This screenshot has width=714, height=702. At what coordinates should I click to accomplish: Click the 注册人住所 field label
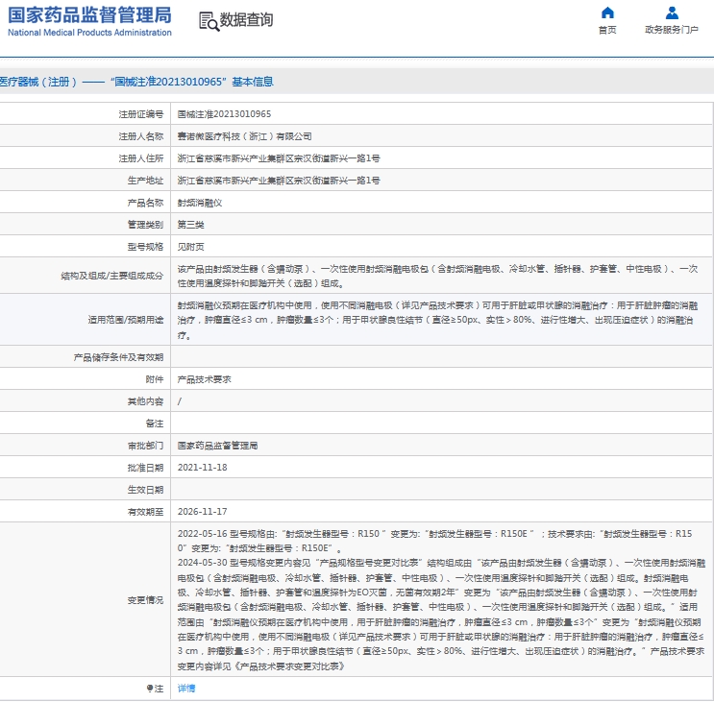[x=140, y=158]
